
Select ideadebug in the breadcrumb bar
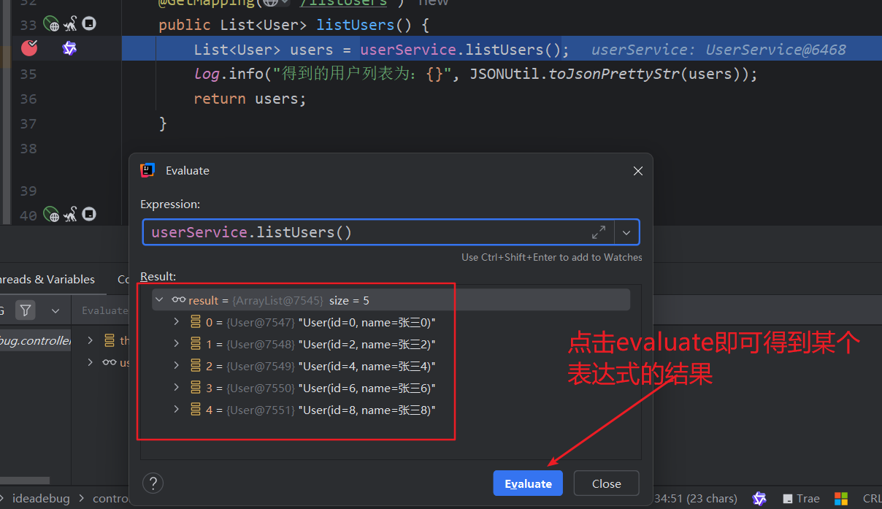(x=41, y=499)
